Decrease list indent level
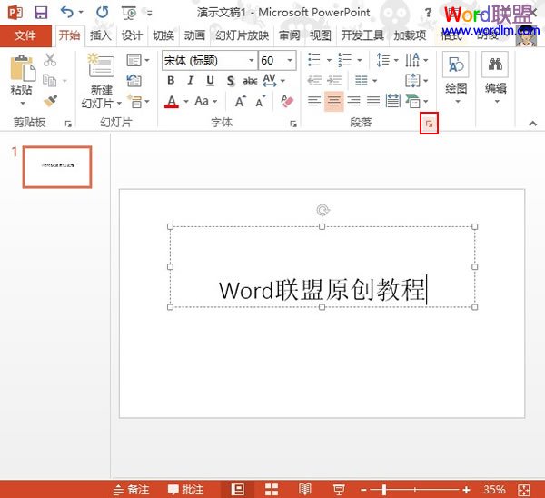The width and height of the screenshot is (545, 498). coord(314,81)
